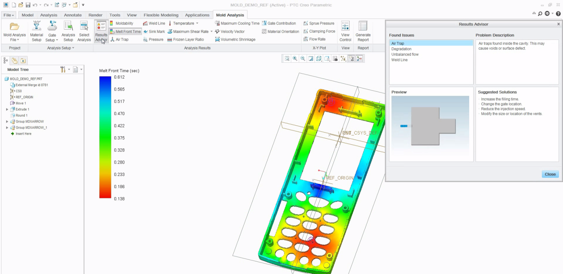Close the Results Advisor with Close button
563x274 pixels.
(x=550, y=174)
